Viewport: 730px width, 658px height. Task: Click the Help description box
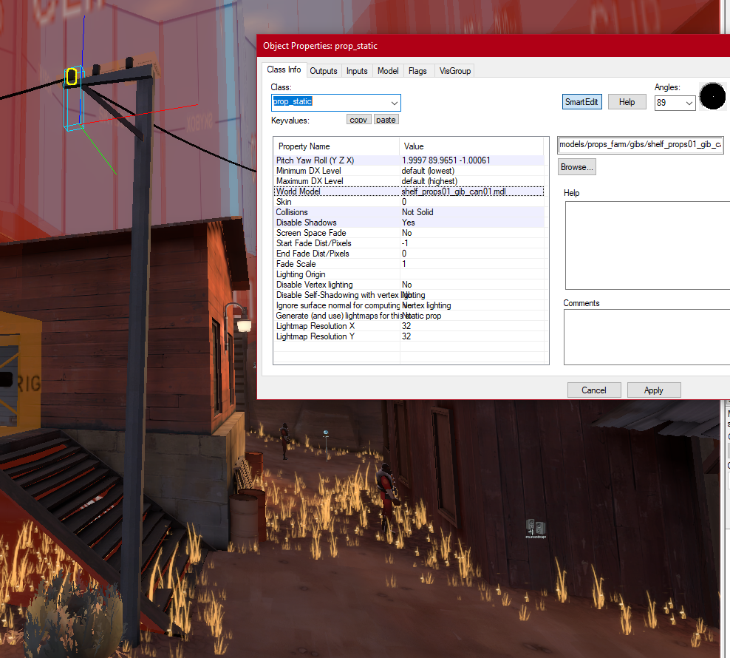(647, 245)
